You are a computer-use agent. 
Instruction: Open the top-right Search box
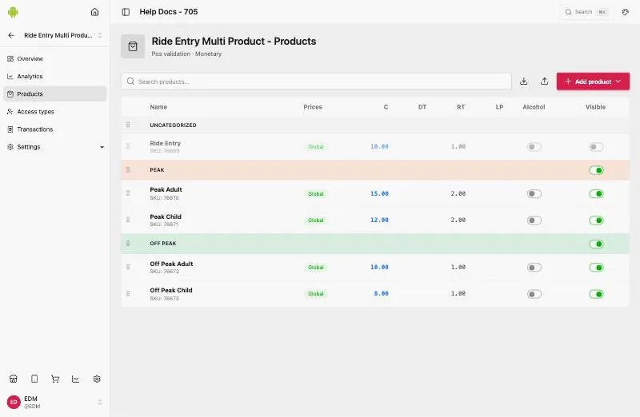tap(586, 12)
